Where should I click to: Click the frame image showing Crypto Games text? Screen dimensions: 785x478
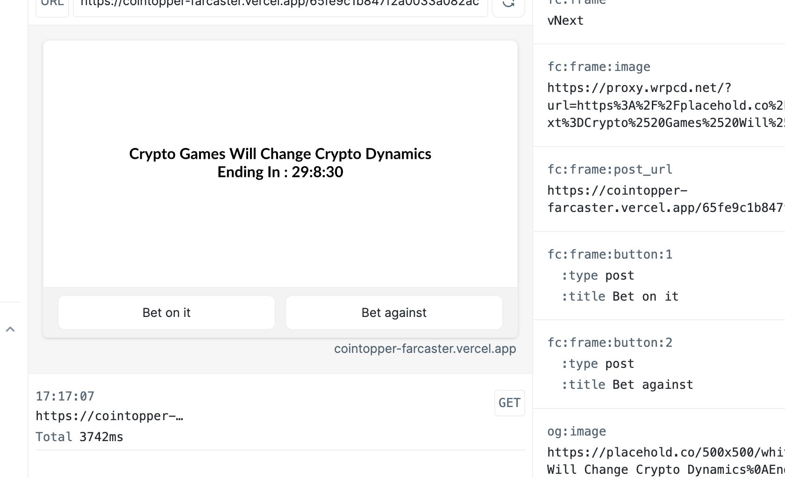280,164
